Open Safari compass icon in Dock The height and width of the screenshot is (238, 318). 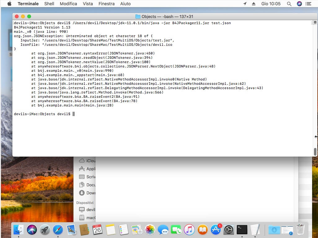coord(58,230)
